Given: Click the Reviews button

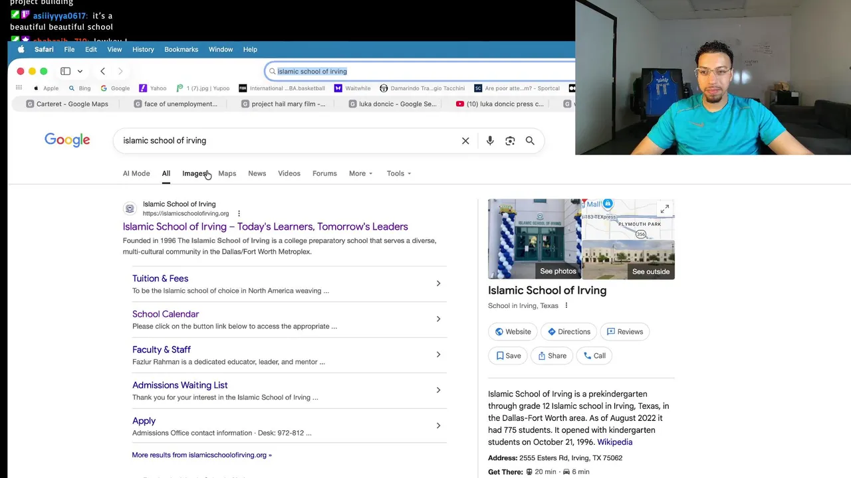Looking at the screenshot, I should [625, 332].
